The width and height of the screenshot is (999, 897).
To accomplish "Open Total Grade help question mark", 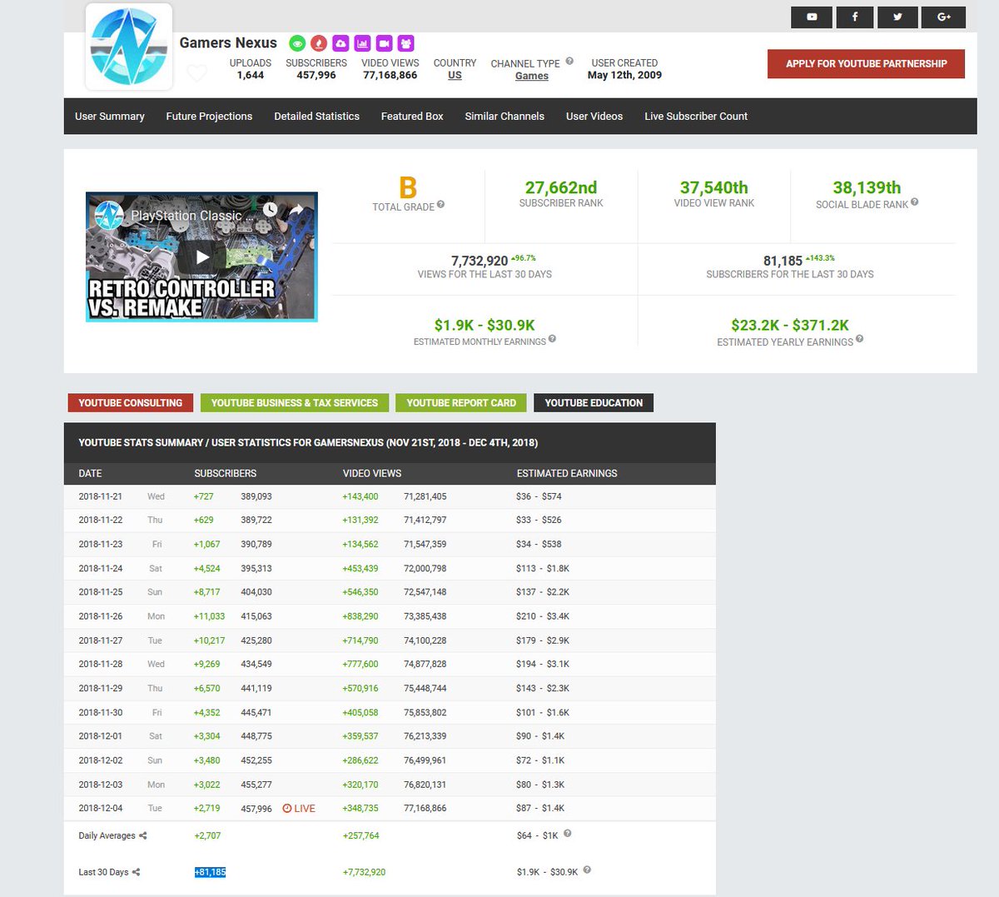I will click(x=440, y=204).
